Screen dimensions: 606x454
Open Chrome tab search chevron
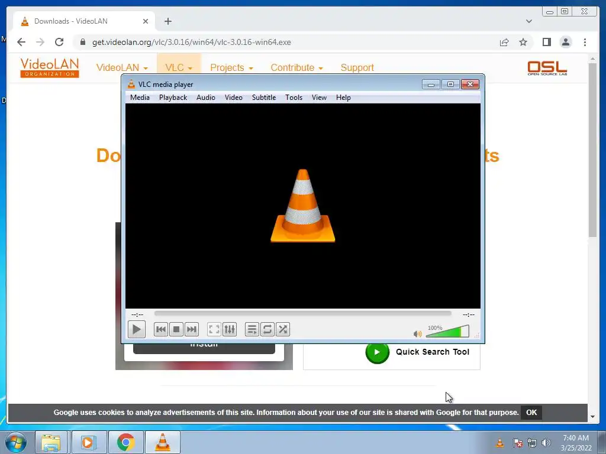tap(528, 21)
